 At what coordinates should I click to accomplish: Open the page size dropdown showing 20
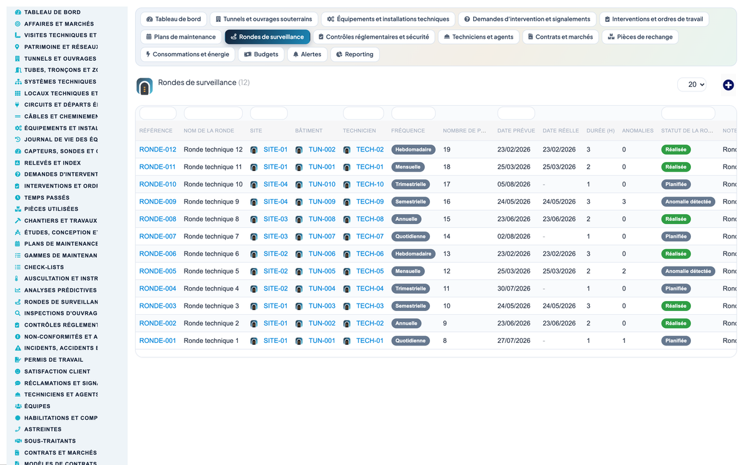[692, 84]
